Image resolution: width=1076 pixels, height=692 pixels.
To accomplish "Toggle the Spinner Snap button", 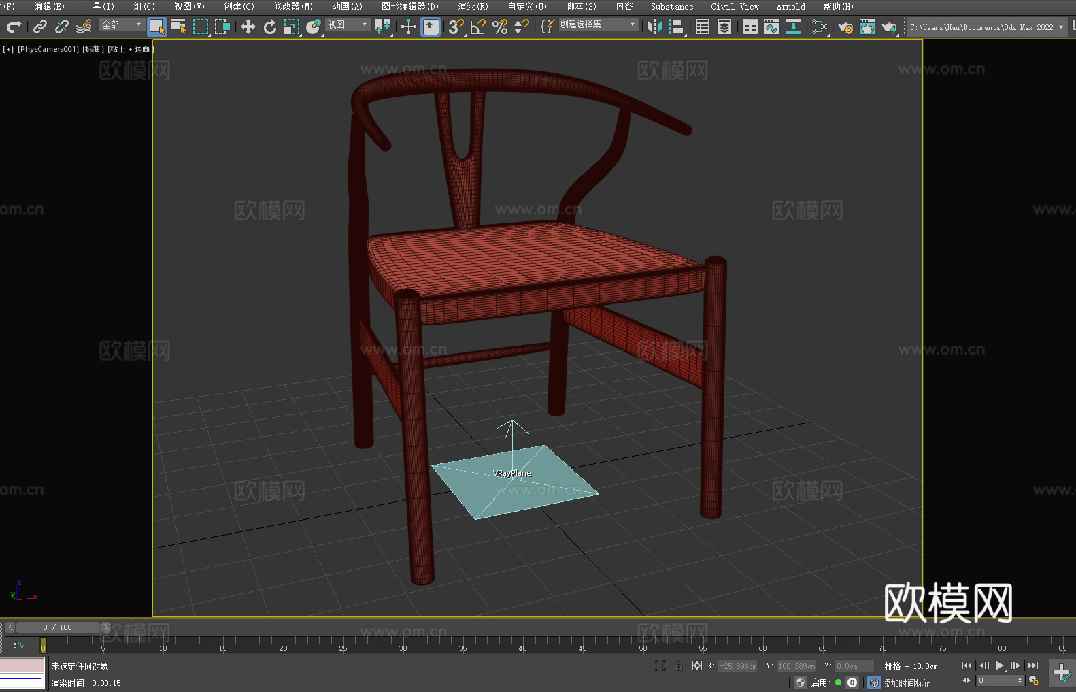I will point(522,27).
